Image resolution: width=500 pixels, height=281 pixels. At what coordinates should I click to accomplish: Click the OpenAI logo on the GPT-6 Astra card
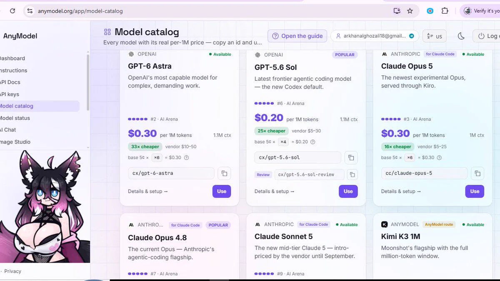pyautogui.click(x=131, y=54)
